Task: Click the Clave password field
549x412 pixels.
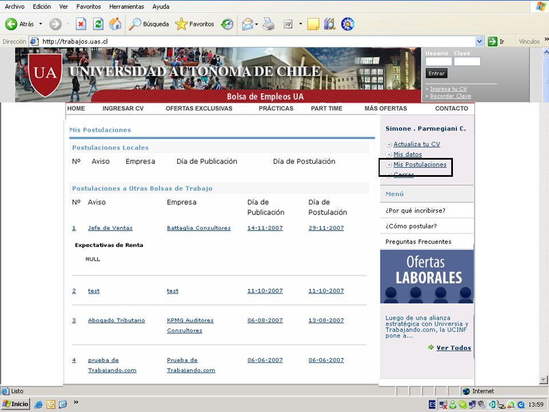Action: [467, 62]
